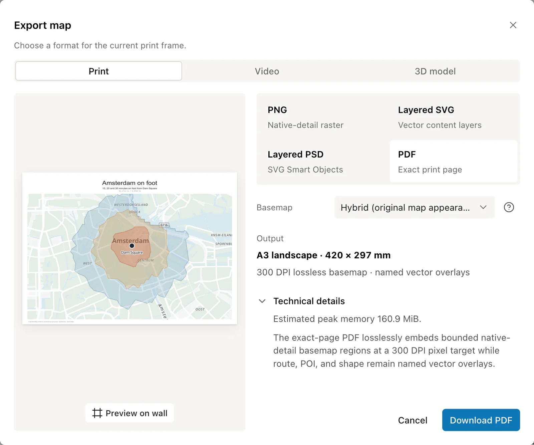534x445 pixels.
Task: Open the basemap help question icon
Action: point(509,207)
